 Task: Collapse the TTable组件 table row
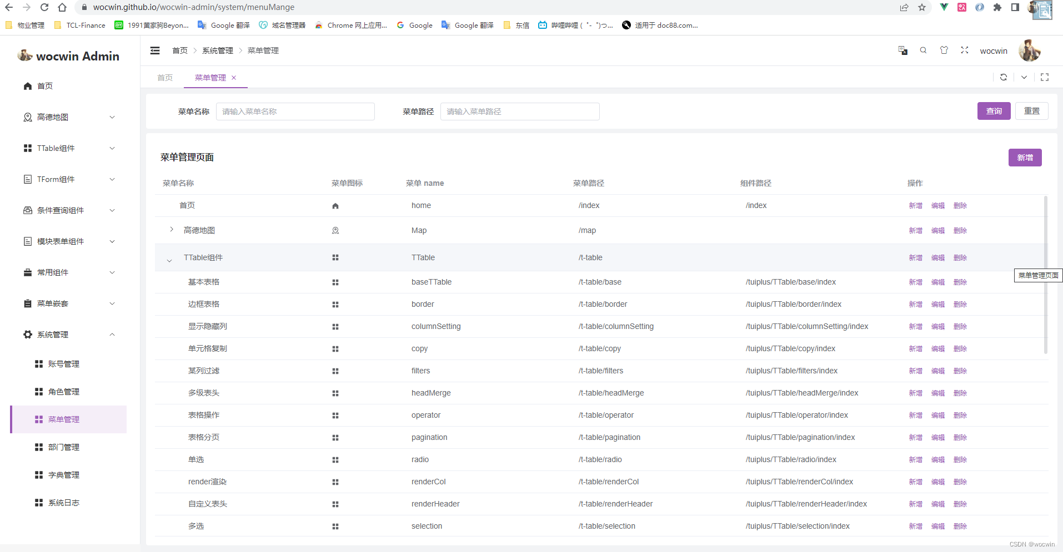click(x=169, y=259)
